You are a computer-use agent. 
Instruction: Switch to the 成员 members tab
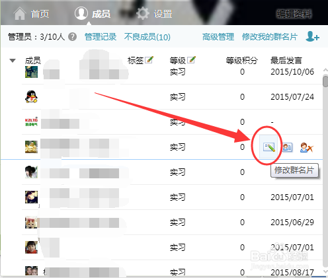pyautogui.click(x=93, y=14)
